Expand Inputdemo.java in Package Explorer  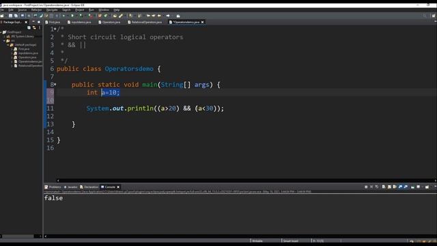coord(12,53)
